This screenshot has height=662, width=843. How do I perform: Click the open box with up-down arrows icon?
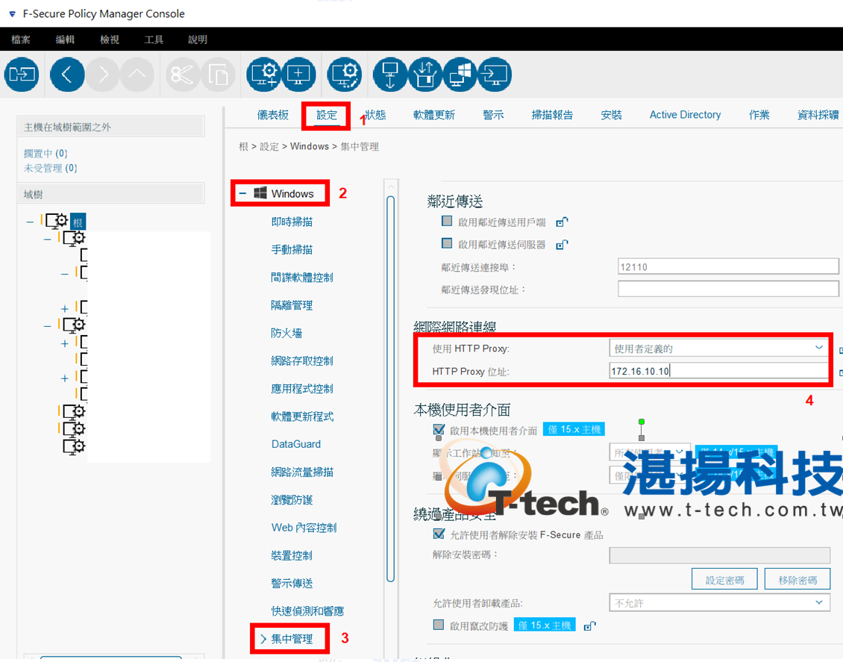click(425, 74)
